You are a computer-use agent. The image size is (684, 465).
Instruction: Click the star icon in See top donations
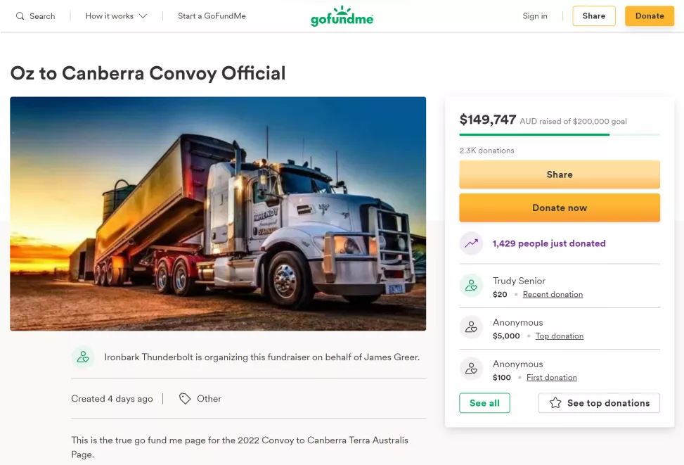[555, 402]
